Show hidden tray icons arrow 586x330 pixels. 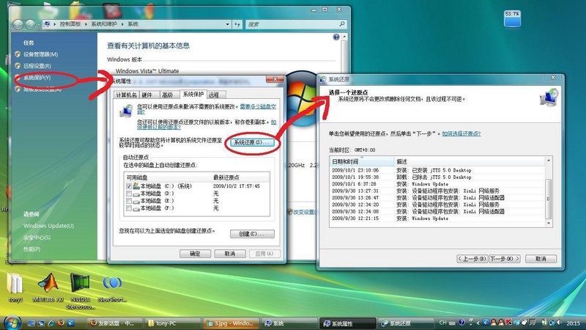click(478, 323)
